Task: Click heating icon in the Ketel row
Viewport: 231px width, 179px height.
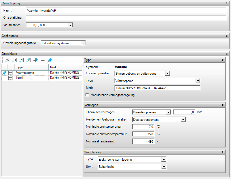Action: tap(11, 78)
